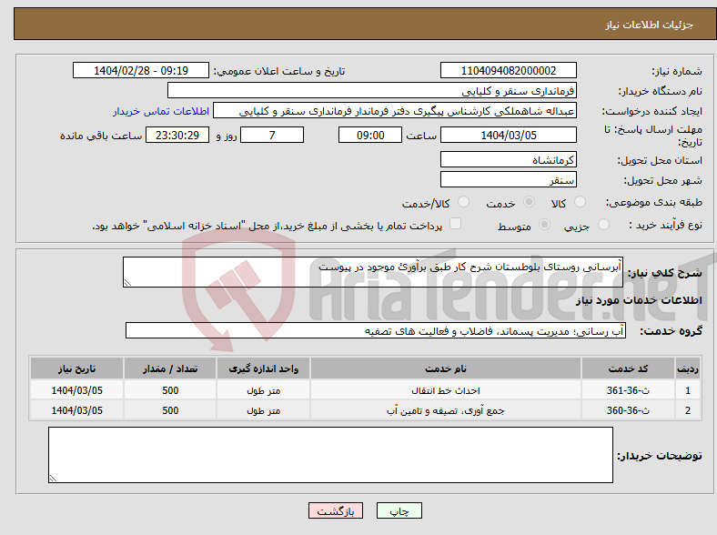Click the unit متر طول in row 1
This screenshot has width=717, height=535.
pos(263,390)
